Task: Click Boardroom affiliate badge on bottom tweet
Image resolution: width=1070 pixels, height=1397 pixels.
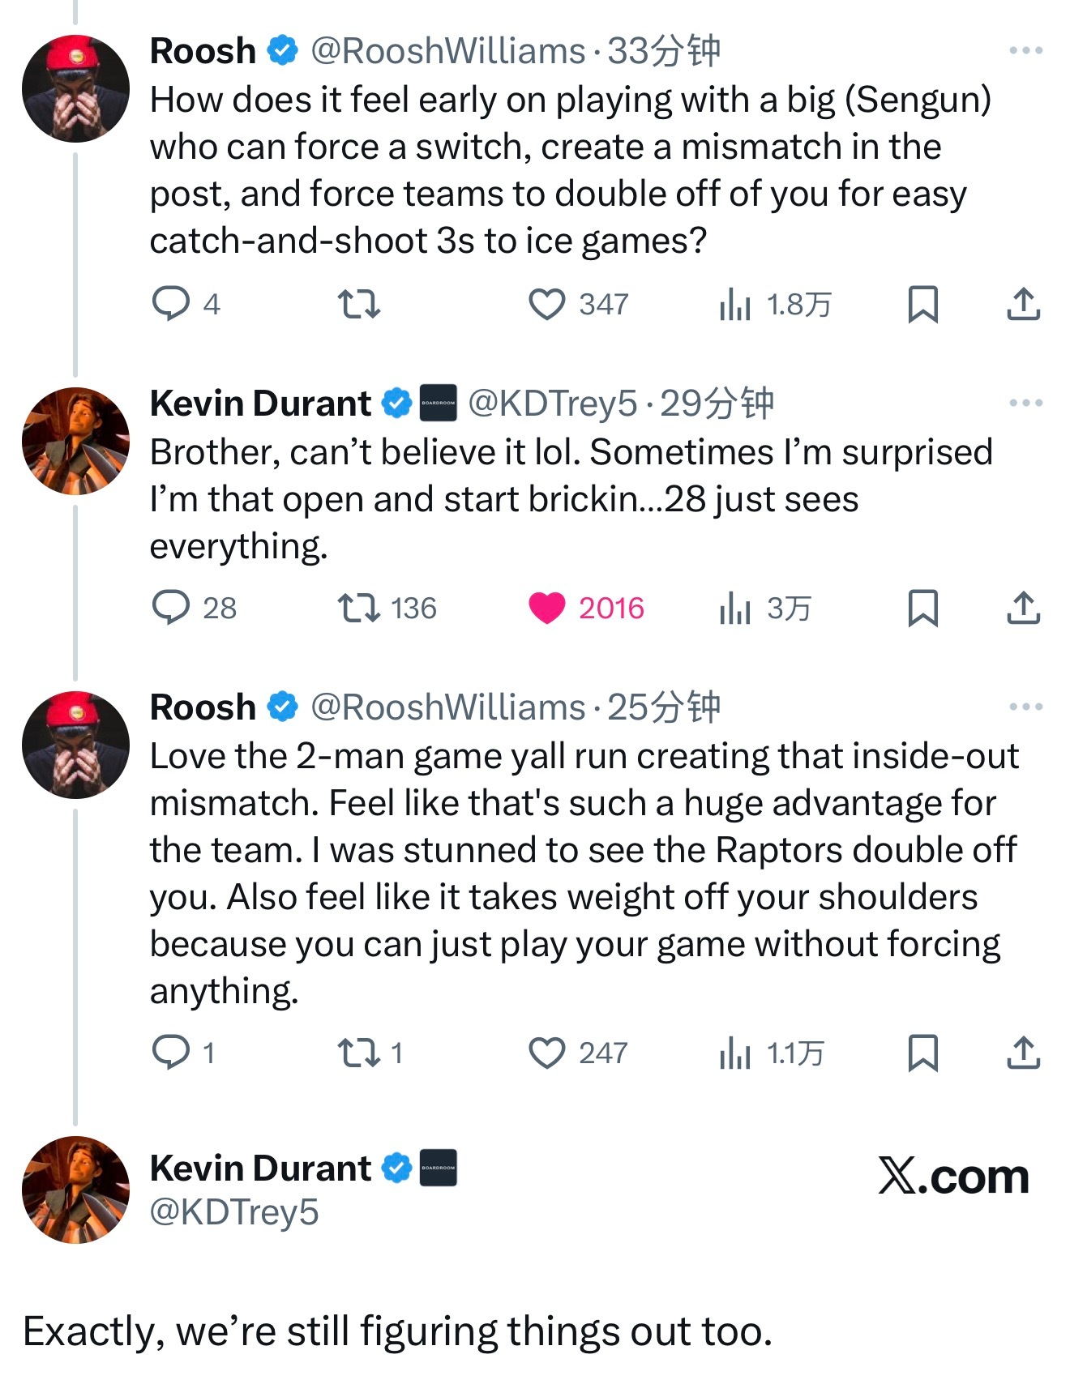Action: pyautogui.click(x=438, y=1168)
